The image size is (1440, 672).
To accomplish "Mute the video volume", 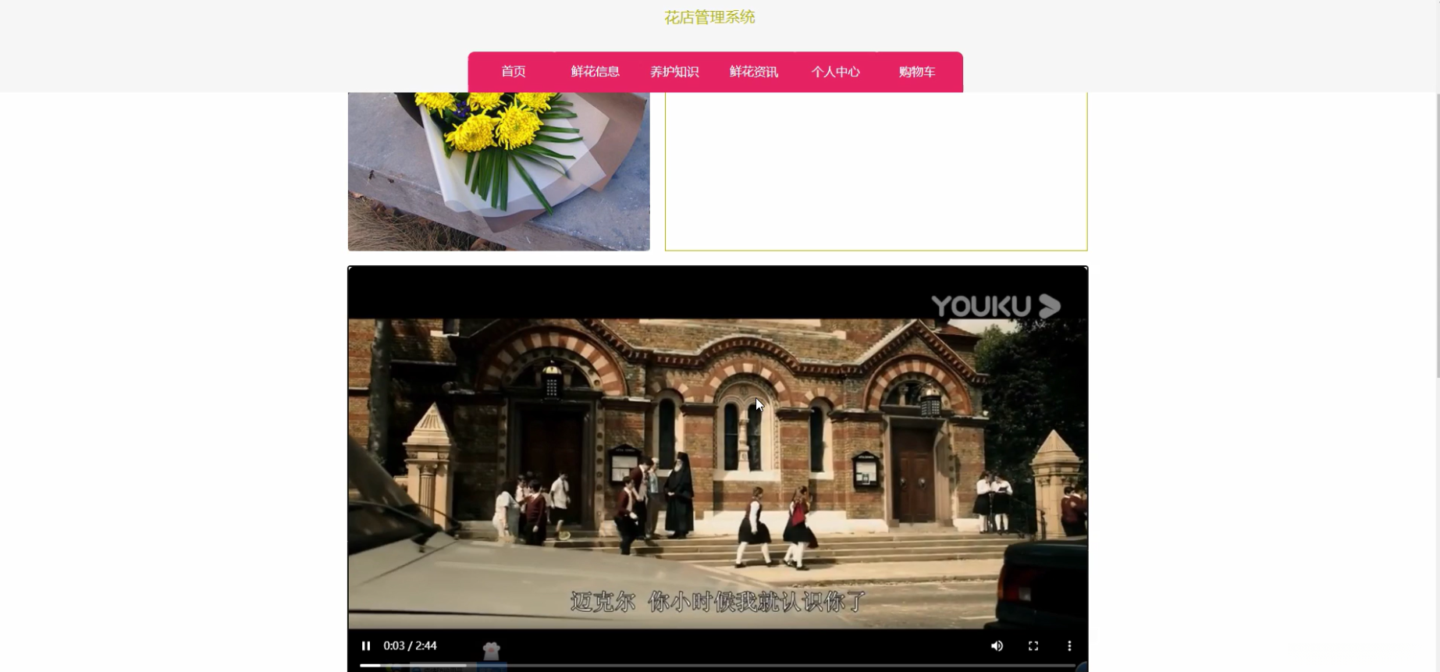I will click(x=997, y=645).
